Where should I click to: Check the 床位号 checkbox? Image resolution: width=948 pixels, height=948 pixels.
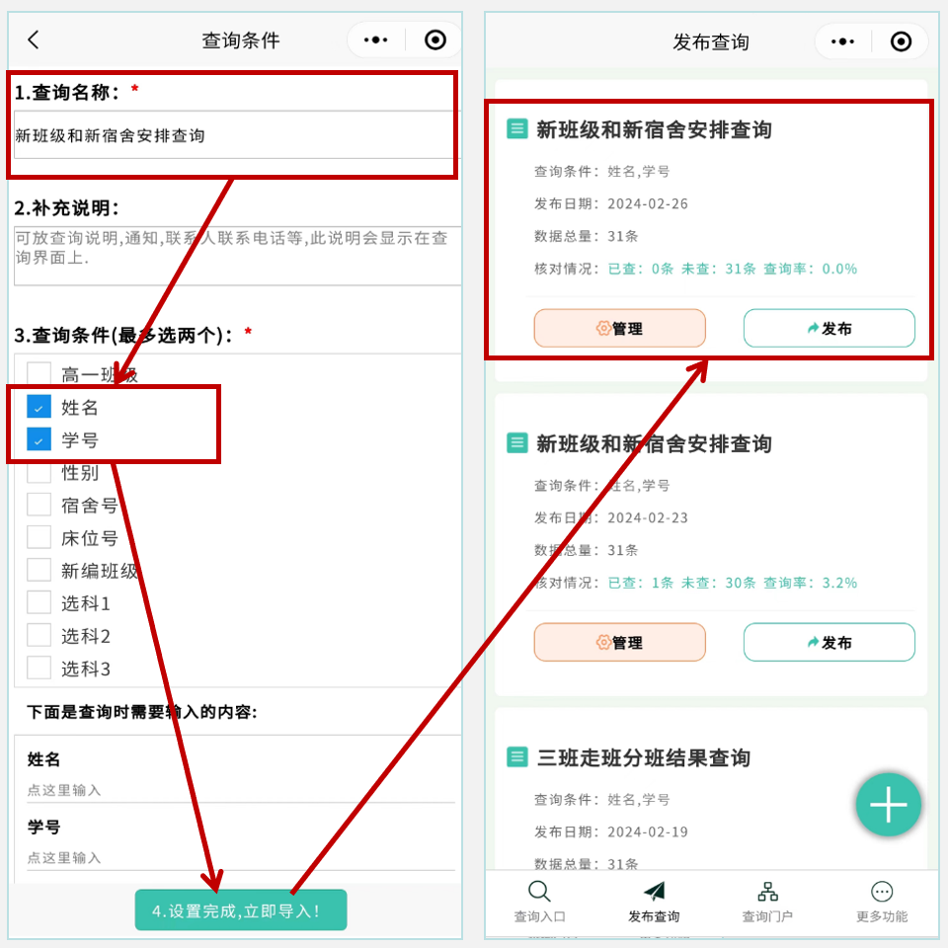39,537
